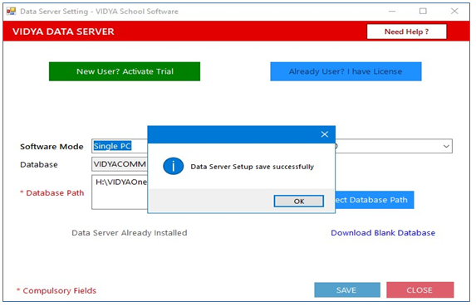Click the Database field showing VIDYACOMM
The width and height of the screenshot is (476, 306).
[120, 164]
